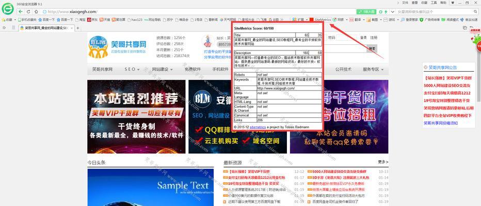Open the 收藏 menu in title bar
This screenshot has width=481, height=206.
pos(424,3)
